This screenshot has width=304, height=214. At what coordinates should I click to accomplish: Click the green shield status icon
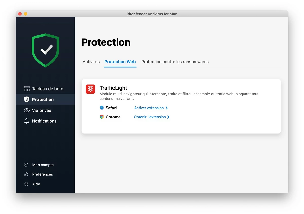(x=45, y=50)
